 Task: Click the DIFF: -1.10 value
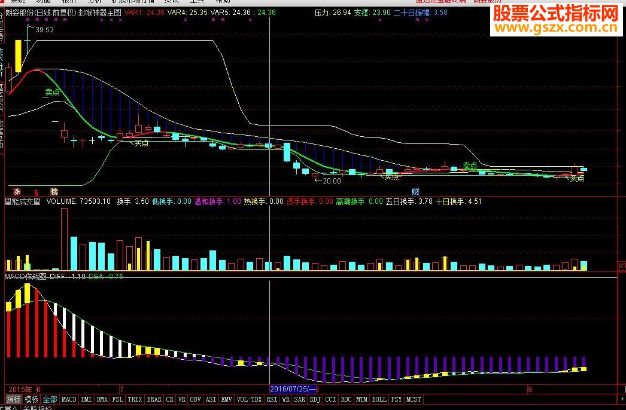[x=68, y=276]
